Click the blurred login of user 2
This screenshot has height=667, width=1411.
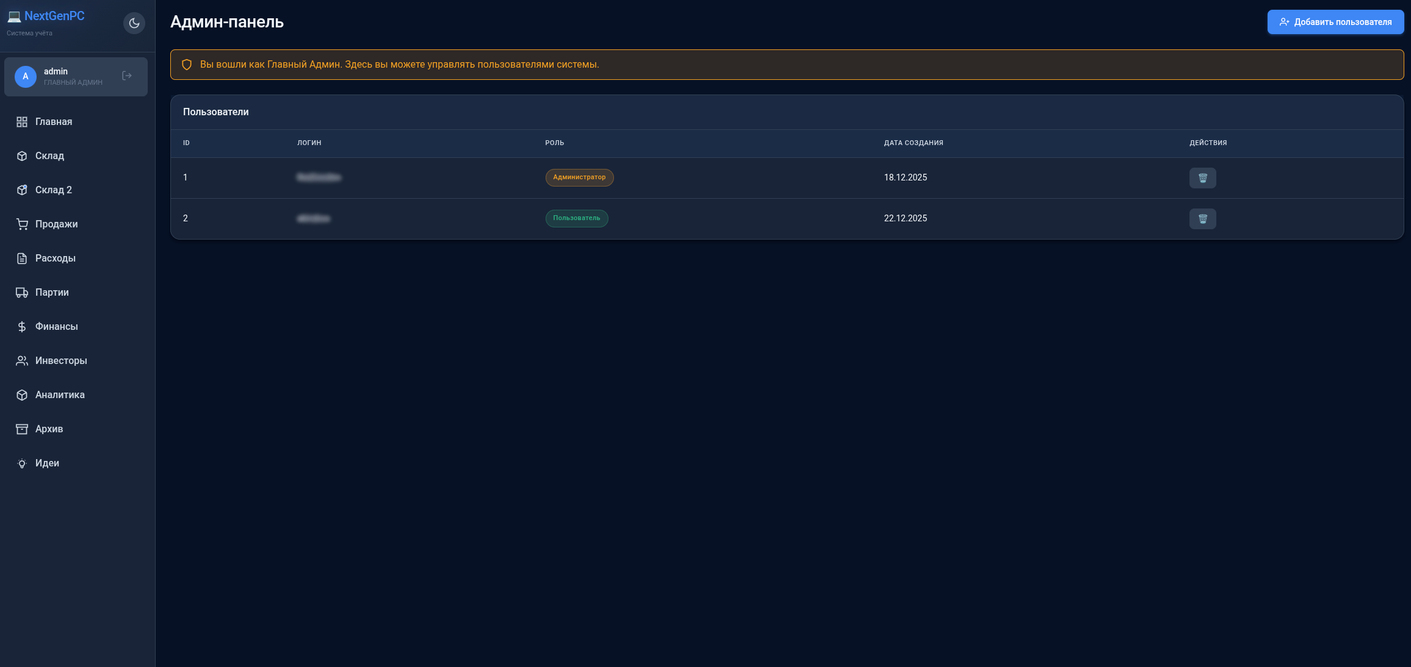(x=314, y=218)
